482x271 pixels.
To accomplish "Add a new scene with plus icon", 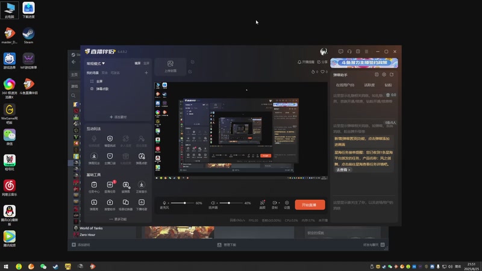I will pos(146,73).
